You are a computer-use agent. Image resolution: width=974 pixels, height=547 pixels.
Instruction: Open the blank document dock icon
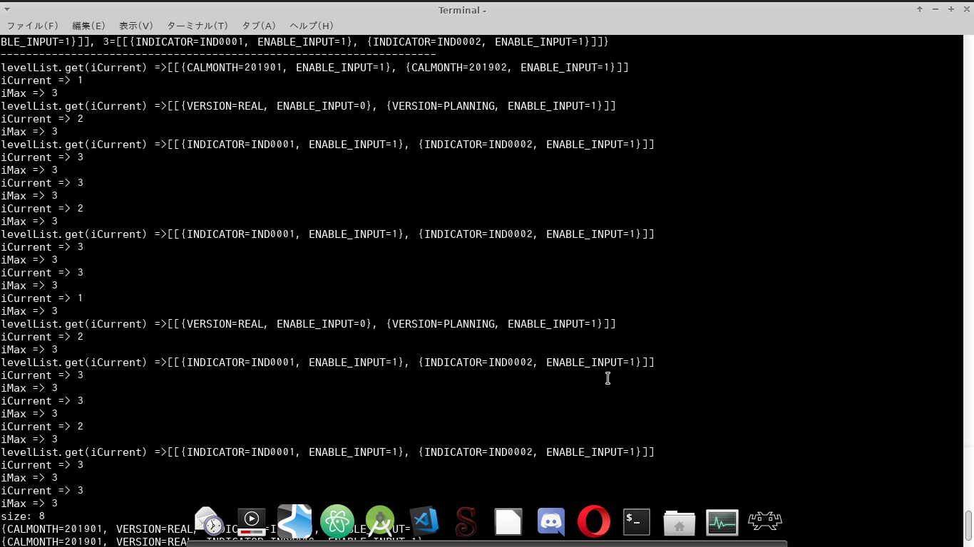click(x=508, y=522)
